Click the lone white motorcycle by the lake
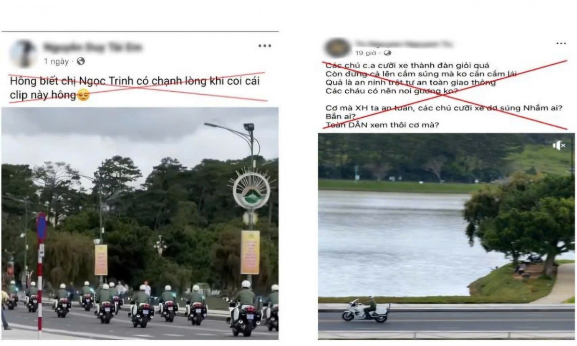The height and width of the screenshot is (346, 577). pyautogui.click(x=365, y=310)
